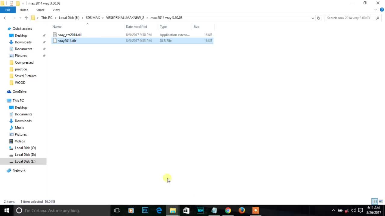Screen dimensions: 385x216
Task: Open the Share ribbon tab
Action: pyautogui.click(x=40, y=10)
